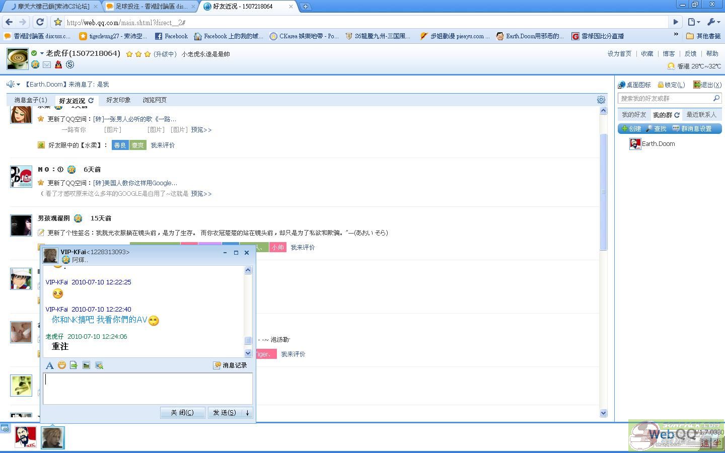This screenshot has width=725, height=453.
Task: Toggle 锁定(L) lock in the sidebar
Action: point(671,85)
